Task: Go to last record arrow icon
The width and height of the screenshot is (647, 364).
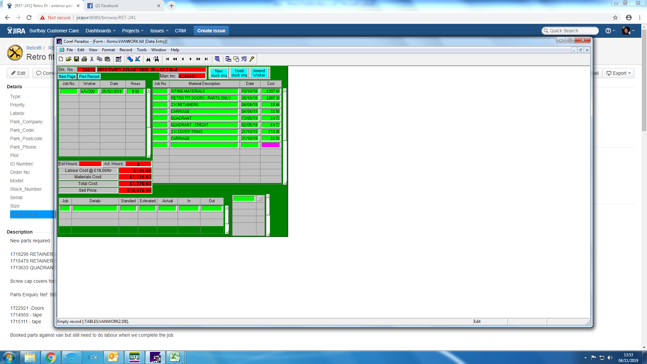Action: [206, 59]
